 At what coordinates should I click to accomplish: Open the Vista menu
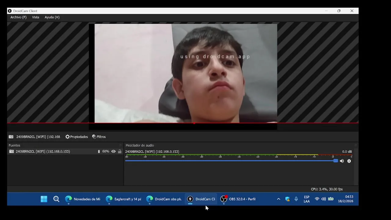(x=36, y=17)
